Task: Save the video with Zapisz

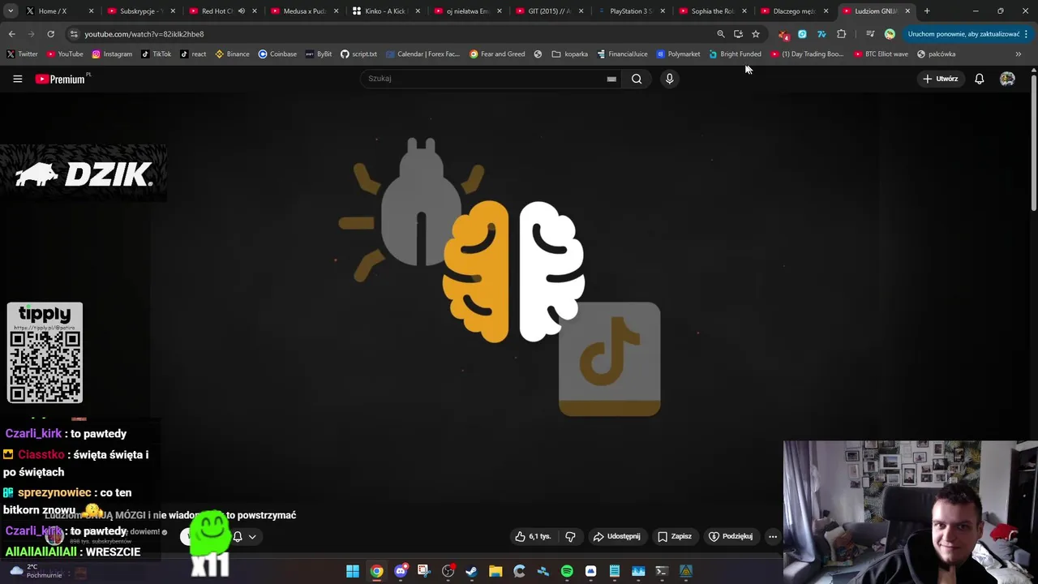Action: coord(675,536)
